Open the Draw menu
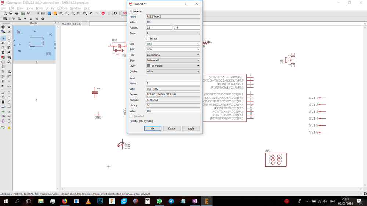 coord(20,8)
